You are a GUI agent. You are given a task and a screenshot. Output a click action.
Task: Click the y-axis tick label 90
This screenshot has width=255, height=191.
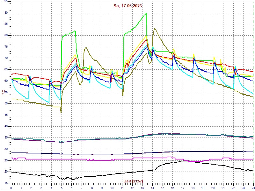coord(6,13)
